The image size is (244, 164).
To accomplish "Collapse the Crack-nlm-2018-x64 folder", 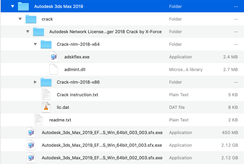I will [x=35, y=44].
